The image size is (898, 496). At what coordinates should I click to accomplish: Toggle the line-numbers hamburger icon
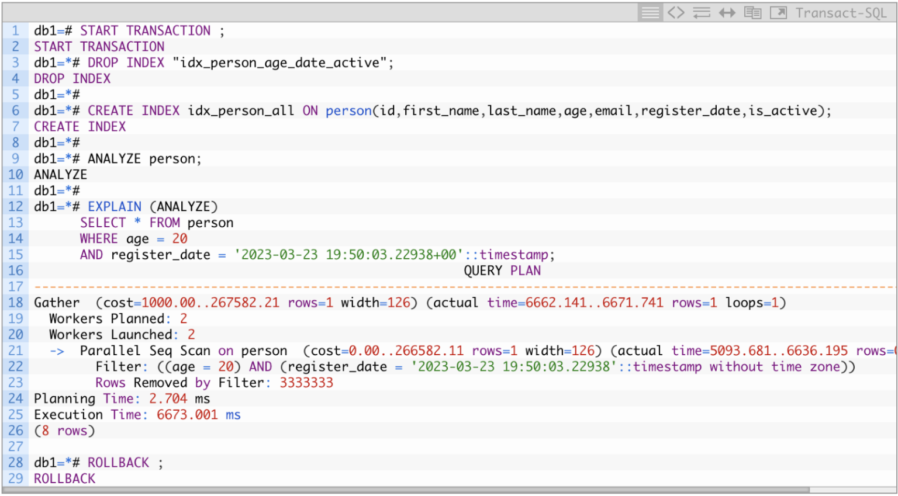click(650, 12)
